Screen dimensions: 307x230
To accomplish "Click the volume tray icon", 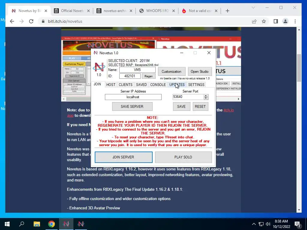I will coord(268,224).
